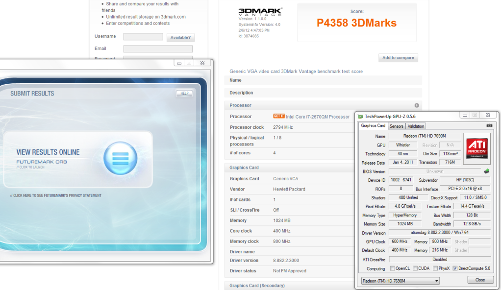501x290 pixels.
Task: Open Futuremark's privacy statement link
Action: 56,195
